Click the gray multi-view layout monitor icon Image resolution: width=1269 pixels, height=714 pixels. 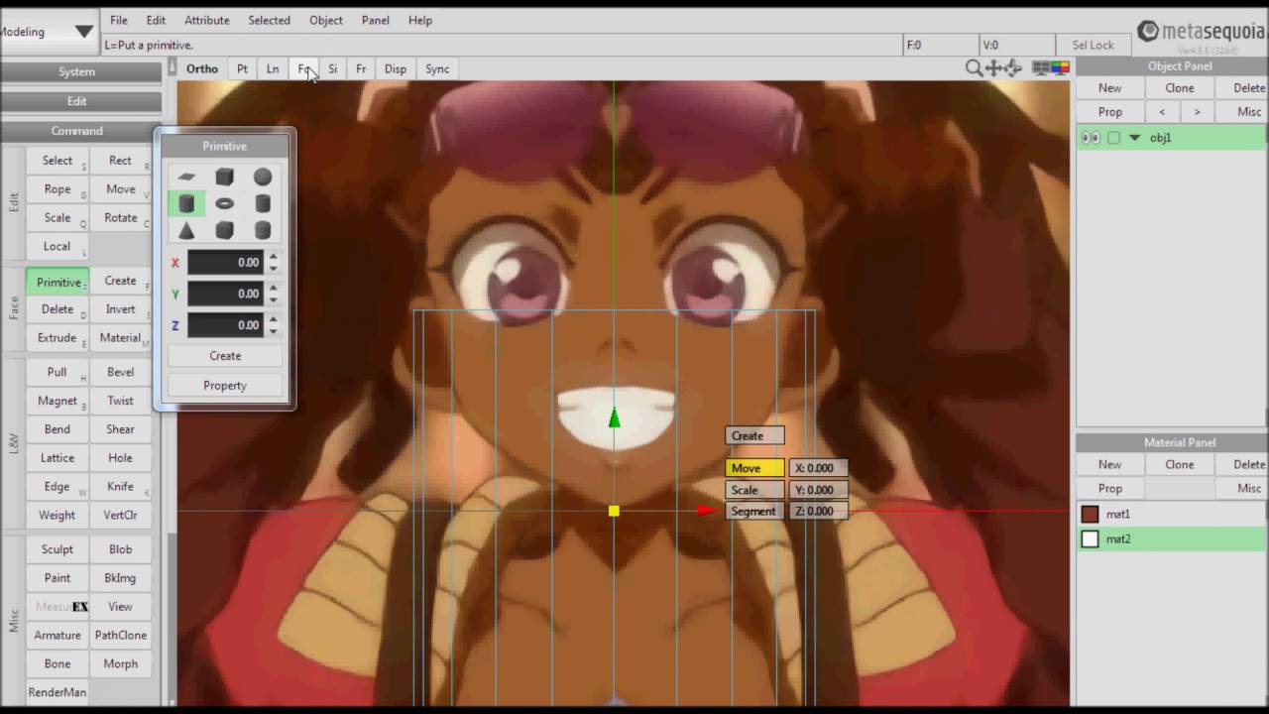pos(1041,68)
